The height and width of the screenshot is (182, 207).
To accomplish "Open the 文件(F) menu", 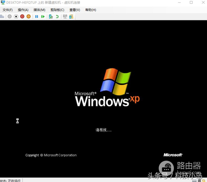I will pyautogui.click(x=8, y=10).
